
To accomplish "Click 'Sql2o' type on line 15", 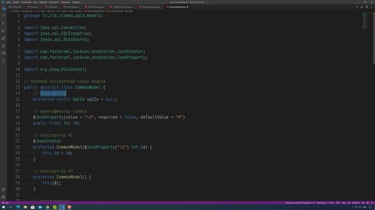I will [79, 99].
